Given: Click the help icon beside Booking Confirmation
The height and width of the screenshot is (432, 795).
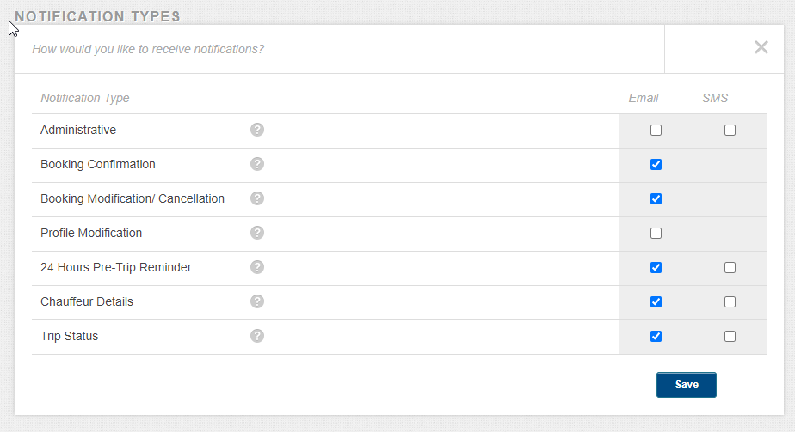Looking at the screenshot, I should (x=256, y=164).
